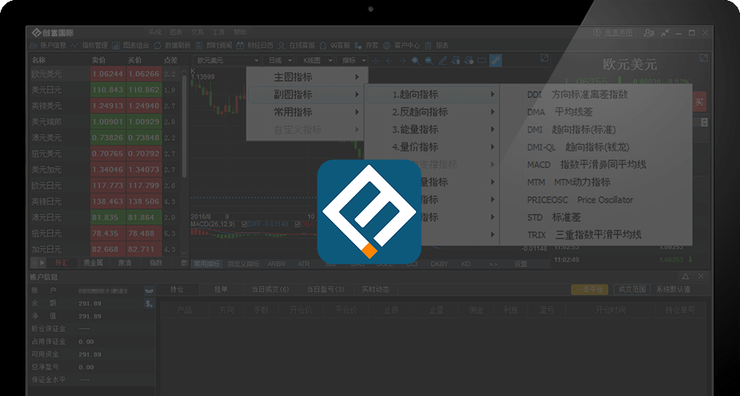Click the ATR indicator shortcut
The width and height of the screenshot is (740, 396).
304,264
